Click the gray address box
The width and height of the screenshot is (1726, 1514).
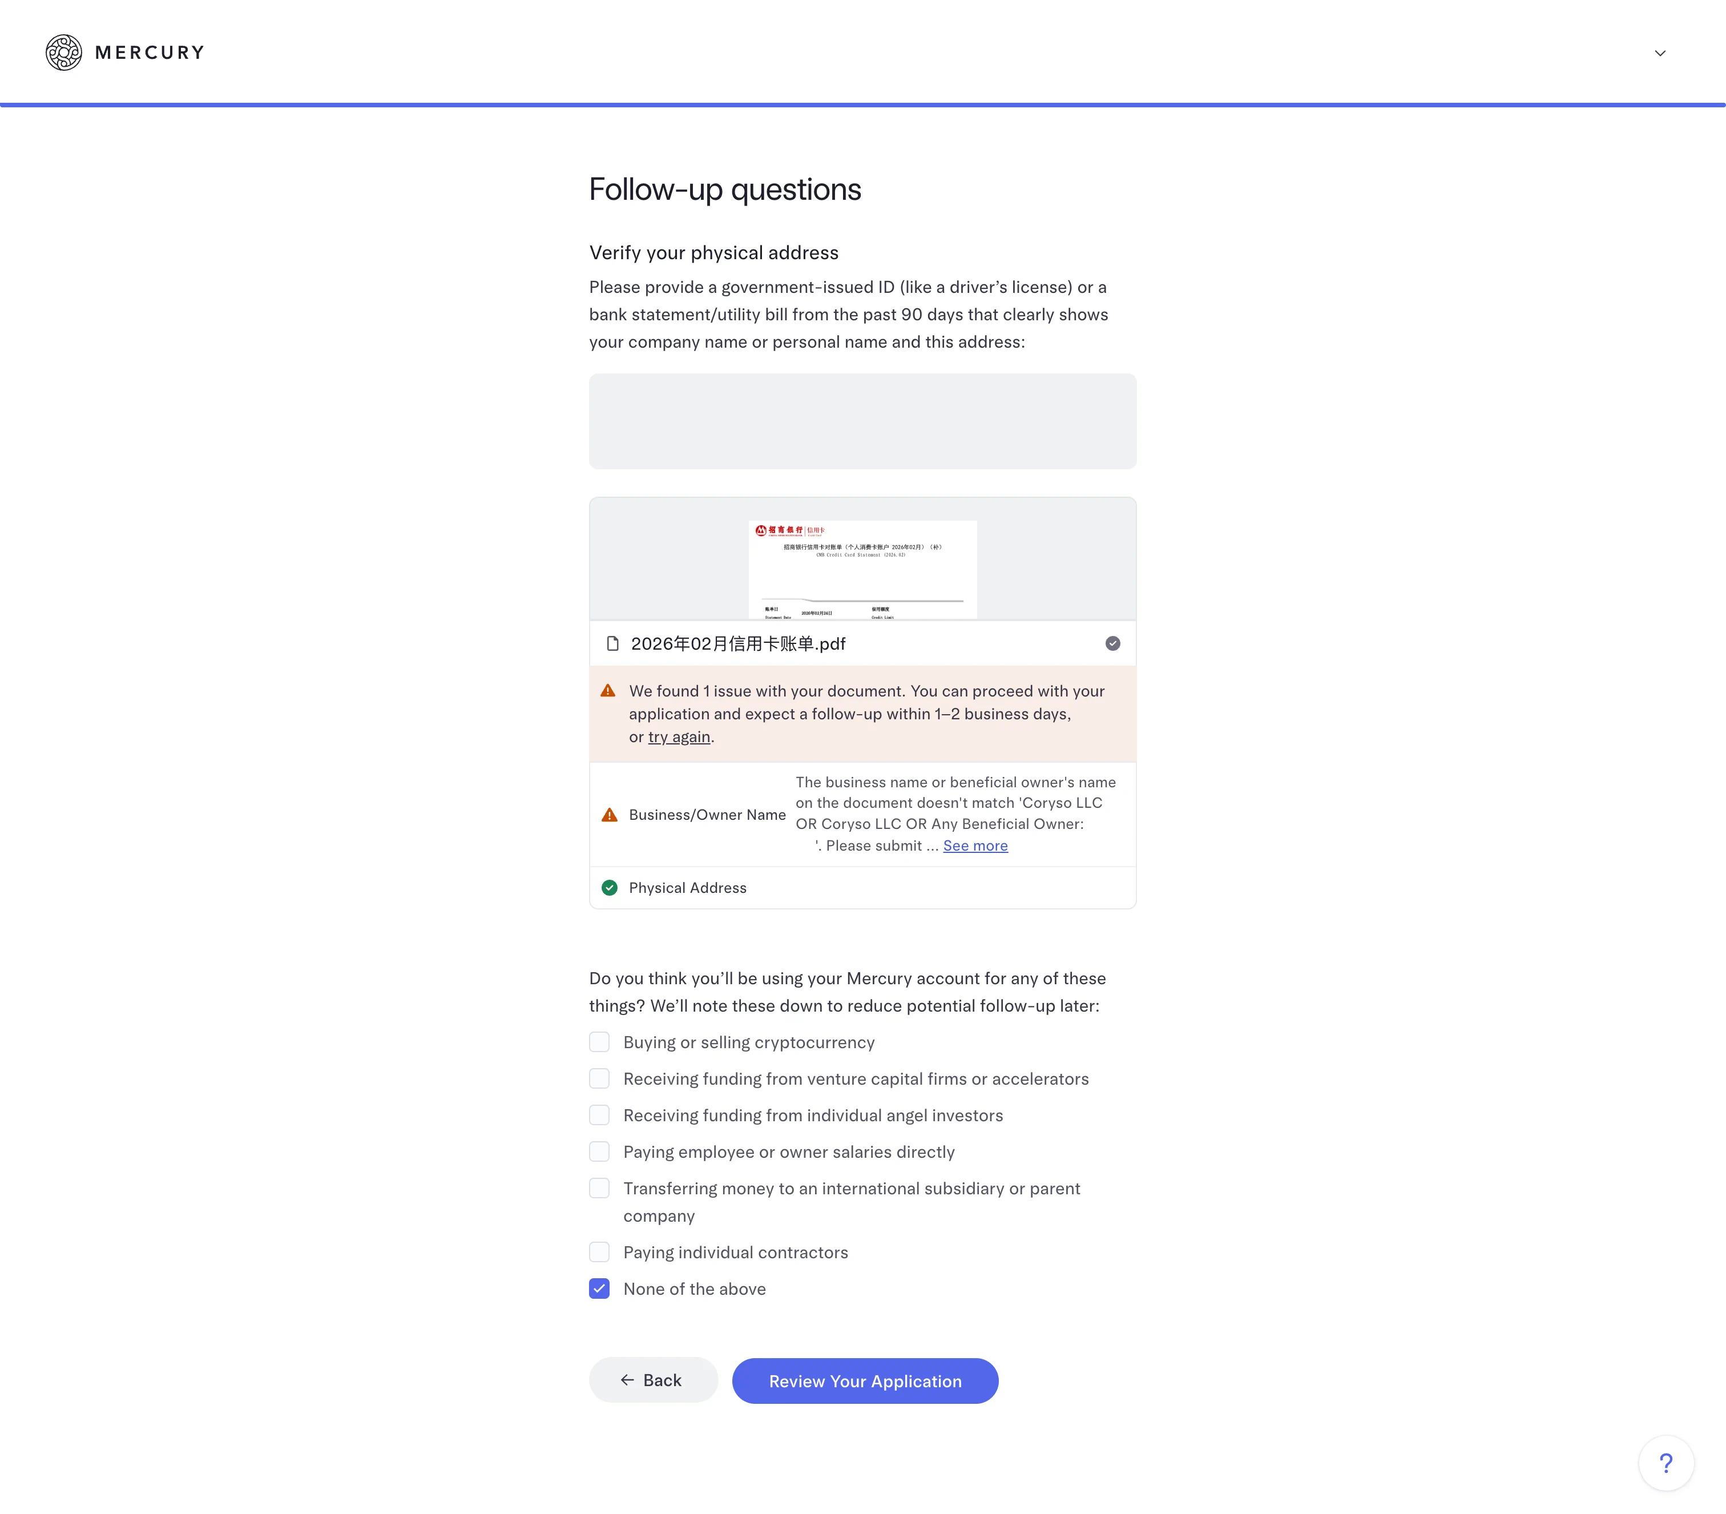click(x=862, y=421)
